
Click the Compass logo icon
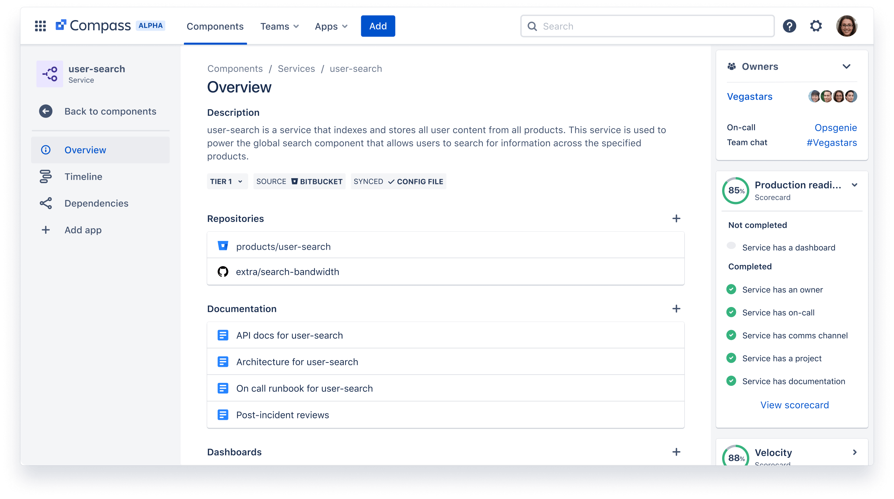62,25
